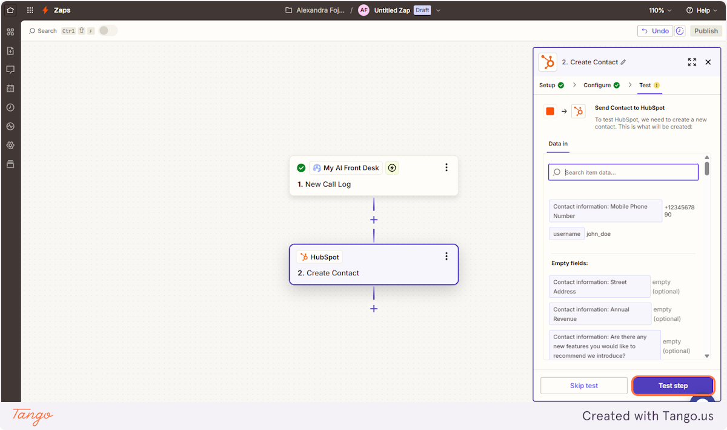Viewport: 727px width, 430px height.
Task: Expand the chevron next to Draft
Action: pyautogui.click(x=439, y=10)
